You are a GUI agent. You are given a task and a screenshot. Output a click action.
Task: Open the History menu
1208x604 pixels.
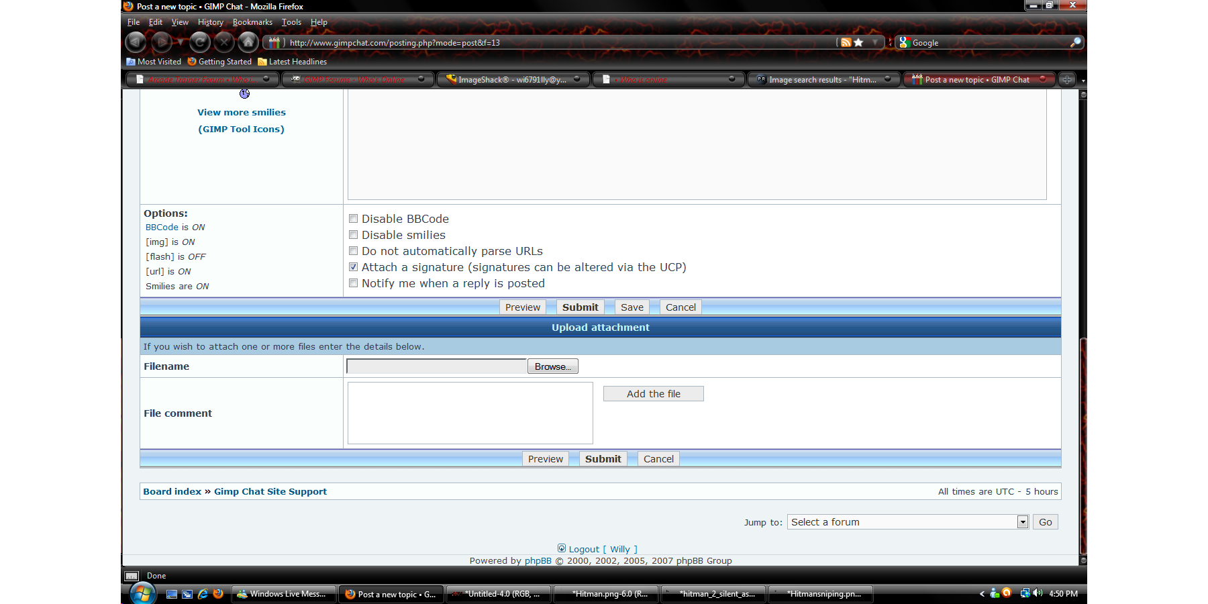210,22
